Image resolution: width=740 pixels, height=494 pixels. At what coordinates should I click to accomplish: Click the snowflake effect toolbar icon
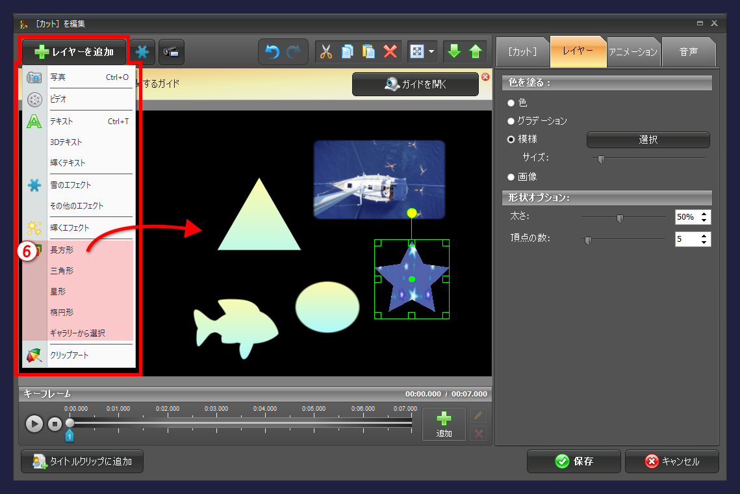(142, 52)
